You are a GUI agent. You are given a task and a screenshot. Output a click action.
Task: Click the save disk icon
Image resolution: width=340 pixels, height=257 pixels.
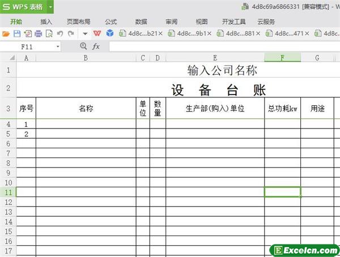pos(17,33)
